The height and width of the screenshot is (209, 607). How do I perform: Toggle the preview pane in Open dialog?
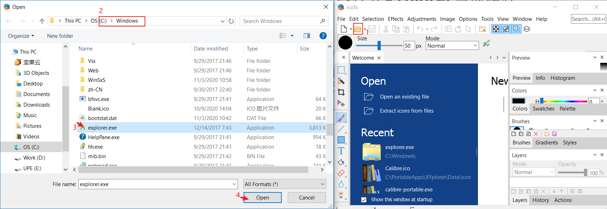coord(307,36)
